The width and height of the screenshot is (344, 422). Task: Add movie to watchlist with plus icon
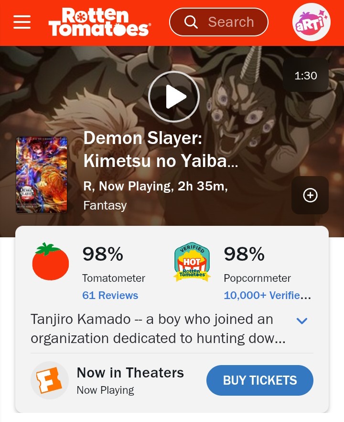click(x=310, y=195)
